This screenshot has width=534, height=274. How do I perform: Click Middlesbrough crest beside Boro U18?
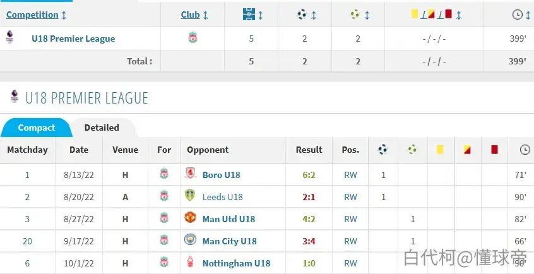tap(190, 174)
